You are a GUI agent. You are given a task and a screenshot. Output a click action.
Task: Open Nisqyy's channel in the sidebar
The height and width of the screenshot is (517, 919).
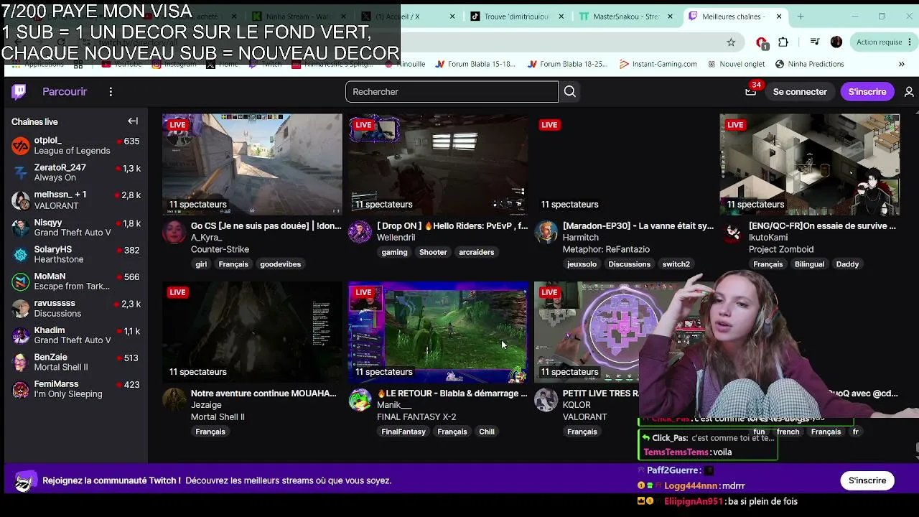(75, 228)
